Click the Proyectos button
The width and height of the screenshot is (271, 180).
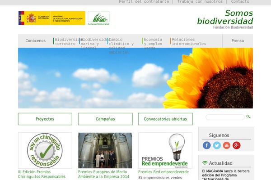tap(45, 119)
